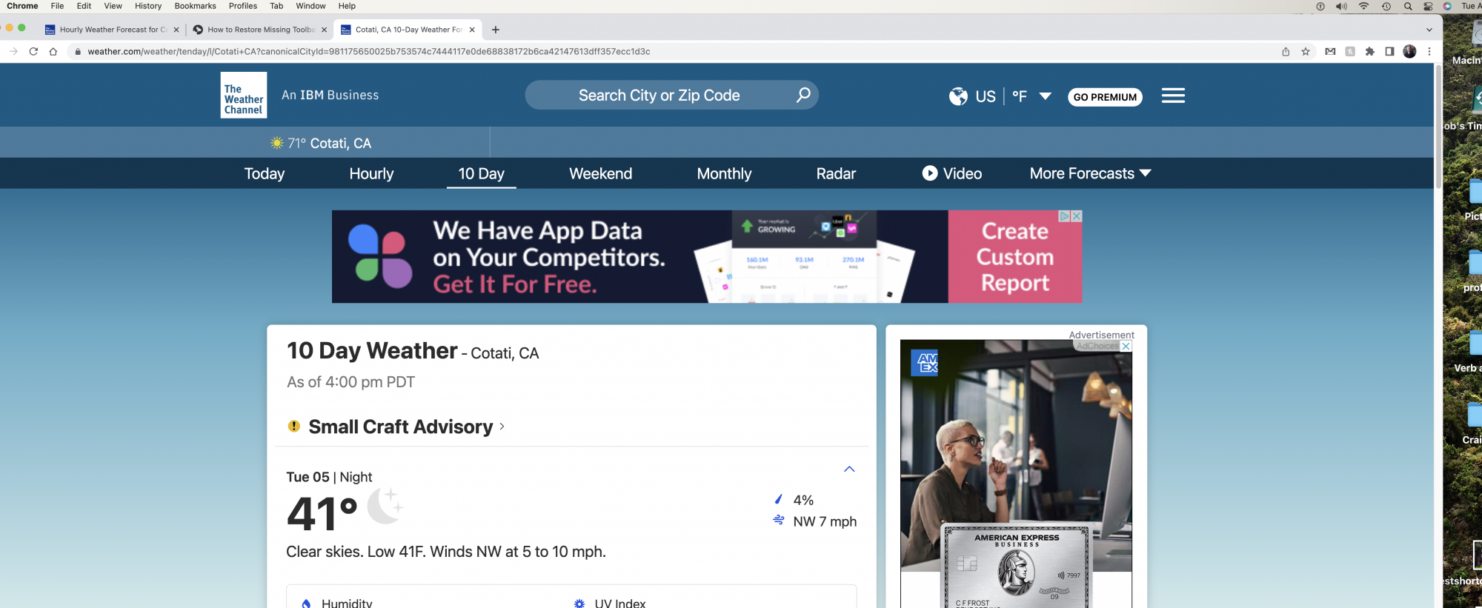
Task: Switch to Hourly forecast tab
Action: tap(371, 173)
